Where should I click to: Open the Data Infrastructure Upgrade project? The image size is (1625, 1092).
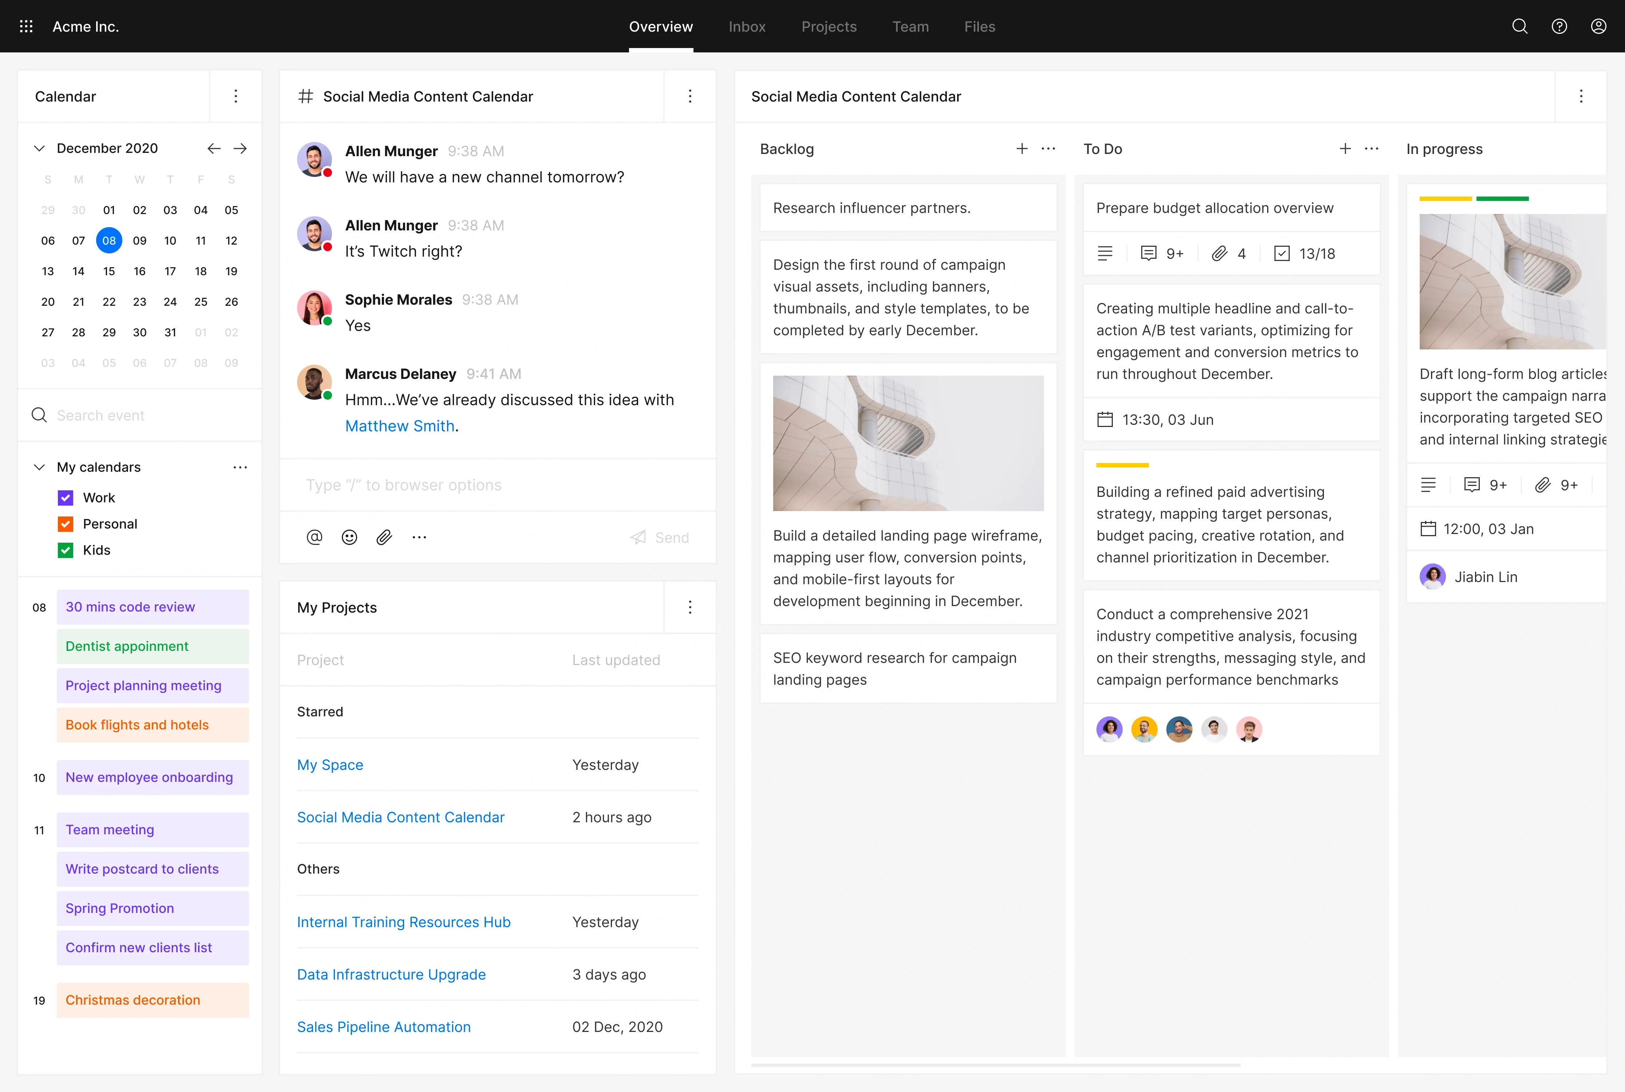click(391, 974)
